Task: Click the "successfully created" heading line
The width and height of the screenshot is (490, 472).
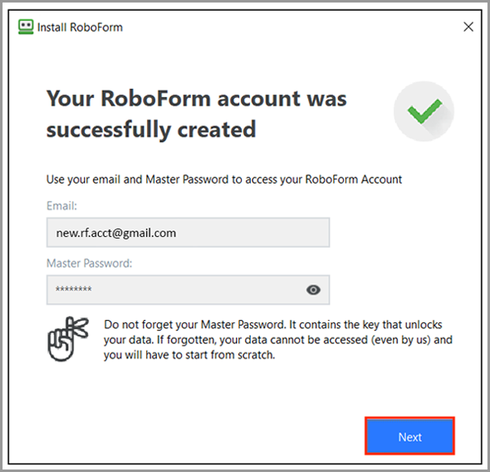Action: click(151, 130)
